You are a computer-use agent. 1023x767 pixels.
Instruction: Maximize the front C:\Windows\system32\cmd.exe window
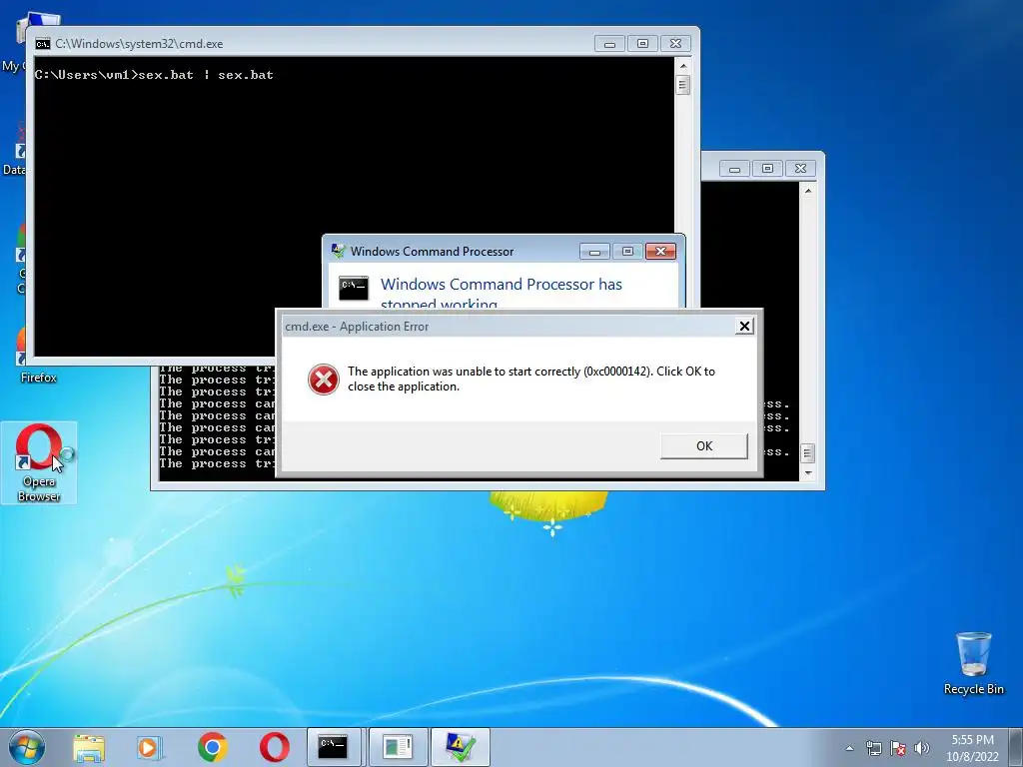pyautogui.click(x=642, y=44)
